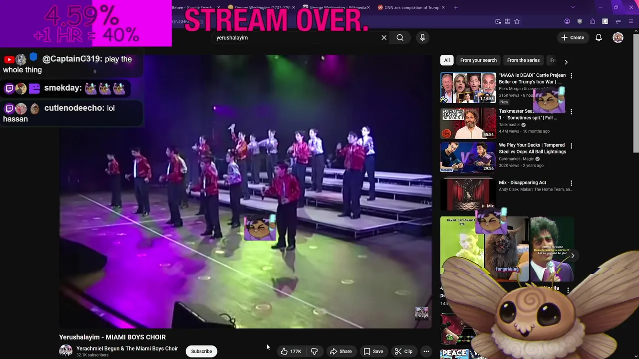
Task: Close the CNN airs compilation tab
Action: click(x=444, y=7)
